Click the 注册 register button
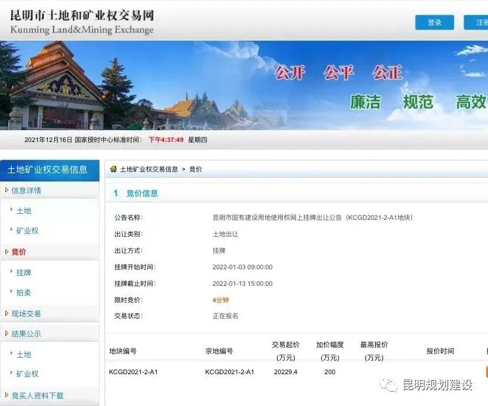The image size is (488, 406). (x=481, y=22)
